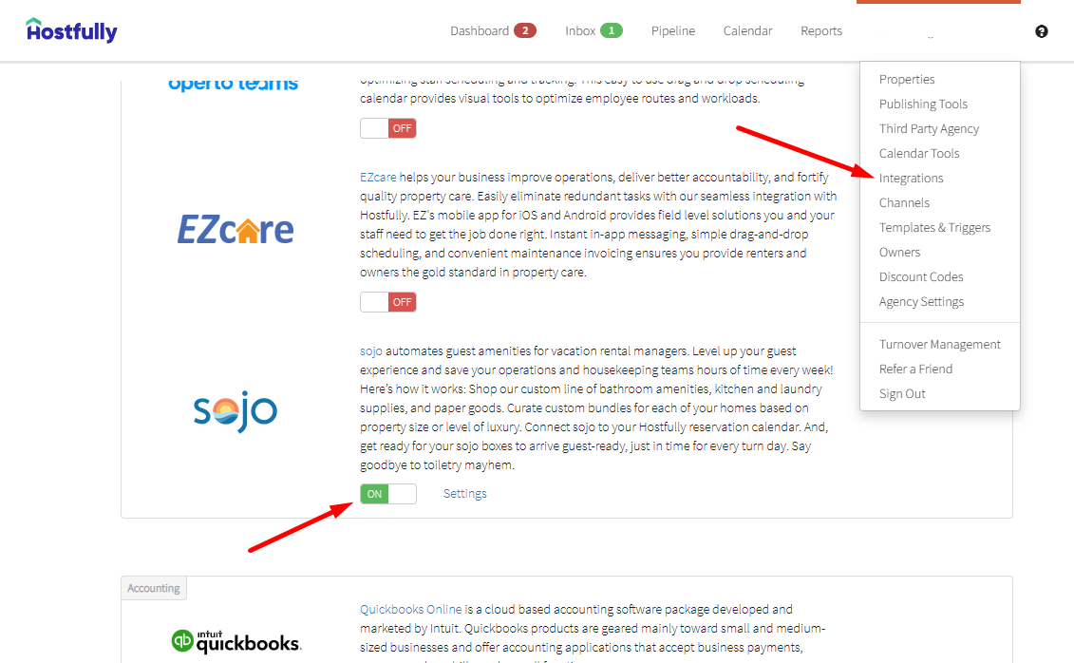Turn on the EZcare integration switch
The image size is (1074, 663).
click(x=387, y=302)
